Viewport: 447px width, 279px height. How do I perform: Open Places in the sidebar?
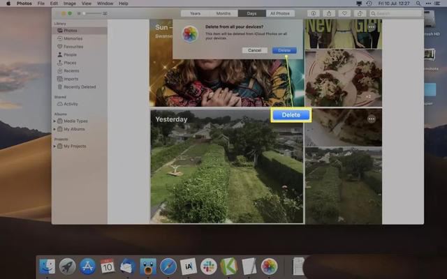[x=71, y=63]
